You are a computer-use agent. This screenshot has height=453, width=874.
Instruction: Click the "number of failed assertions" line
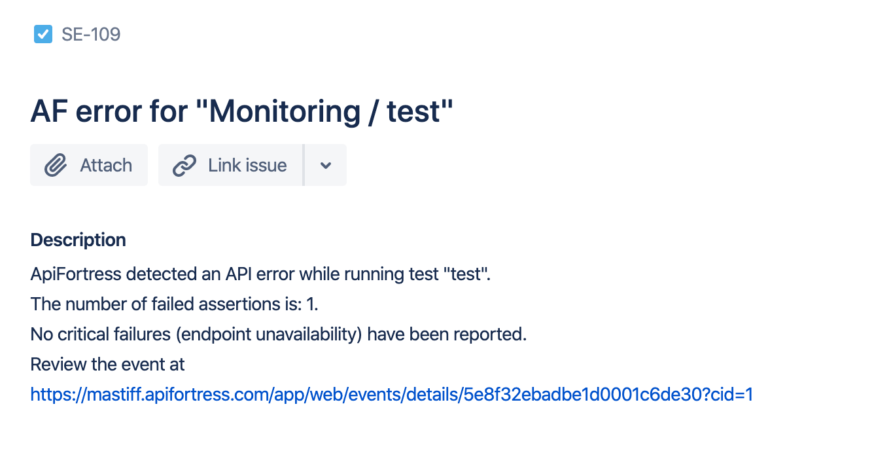click(174, 304)
